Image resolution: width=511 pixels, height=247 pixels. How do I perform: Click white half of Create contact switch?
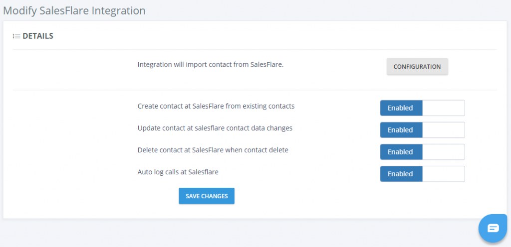pyautogui.click(x=444, y=108)
